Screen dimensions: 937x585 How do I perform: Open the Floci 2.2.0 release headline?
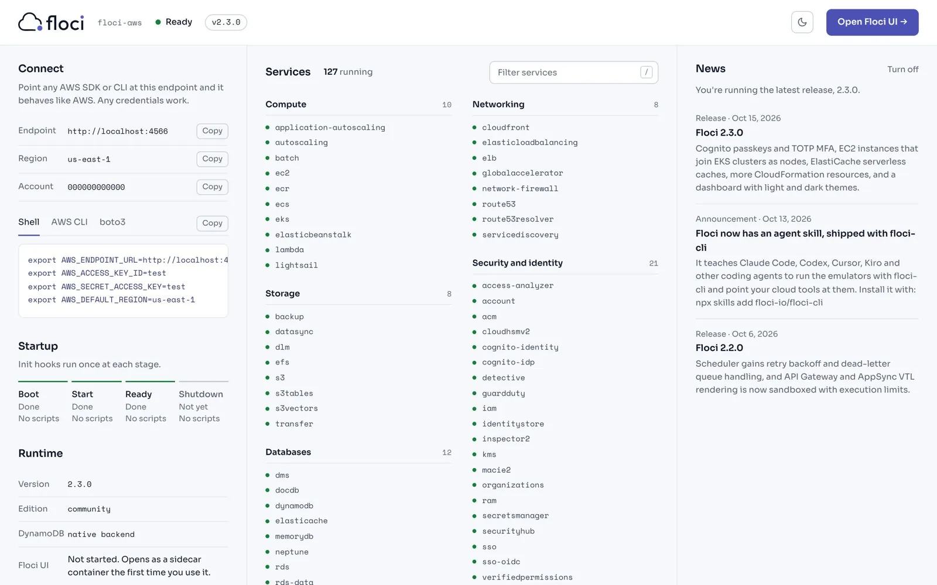(x=719, y=348)
